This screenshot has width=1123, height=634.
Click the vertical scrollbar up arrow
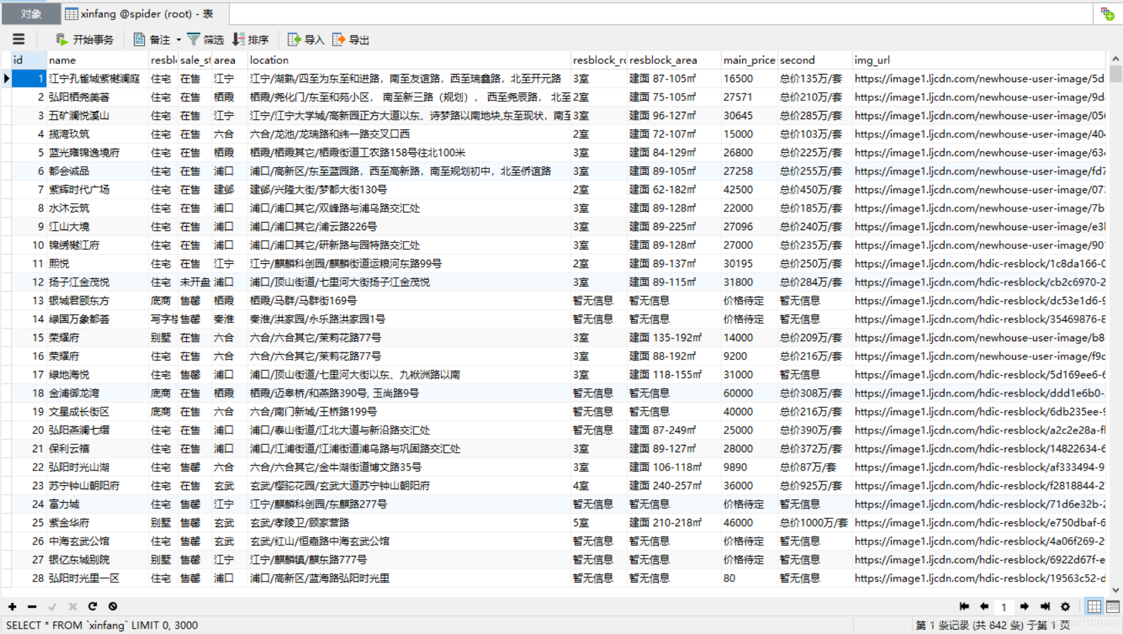pyautogui.click(x=1116, y=59)
